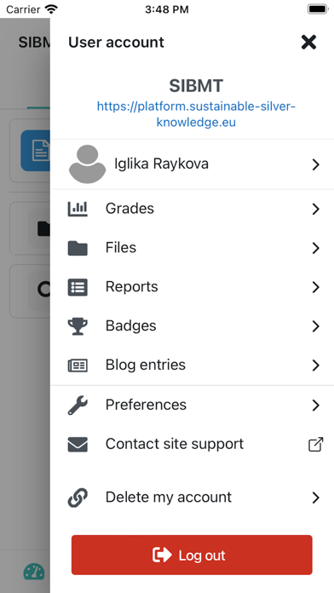
Task: Click the Preferences wrench icon
Action: (x=78, y=406)
